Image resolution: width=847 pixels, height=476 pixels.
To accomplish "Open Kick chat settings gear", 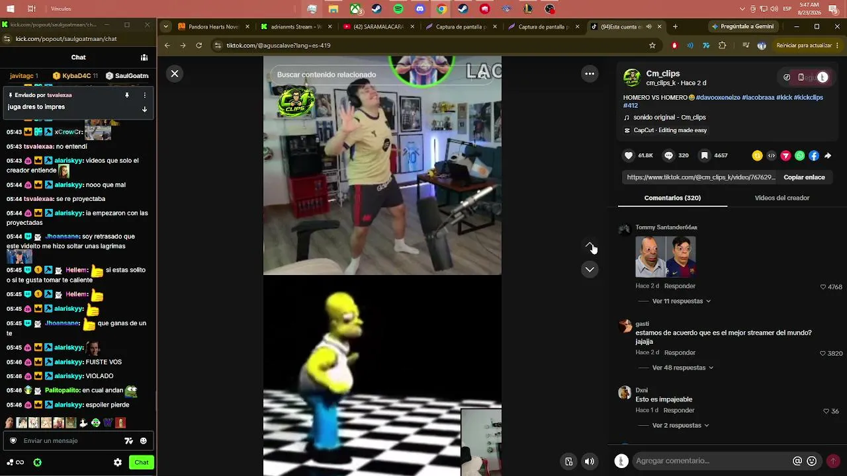I will pos(118,462).
